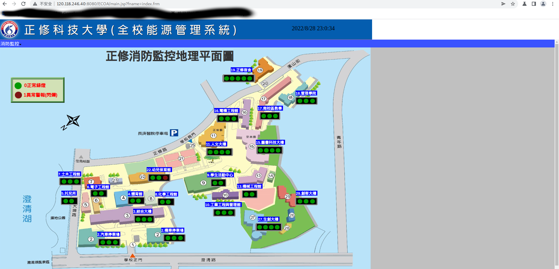
Task: Click the 18.管理學院 indicator light panel
Action: click(x=306, y=101)
